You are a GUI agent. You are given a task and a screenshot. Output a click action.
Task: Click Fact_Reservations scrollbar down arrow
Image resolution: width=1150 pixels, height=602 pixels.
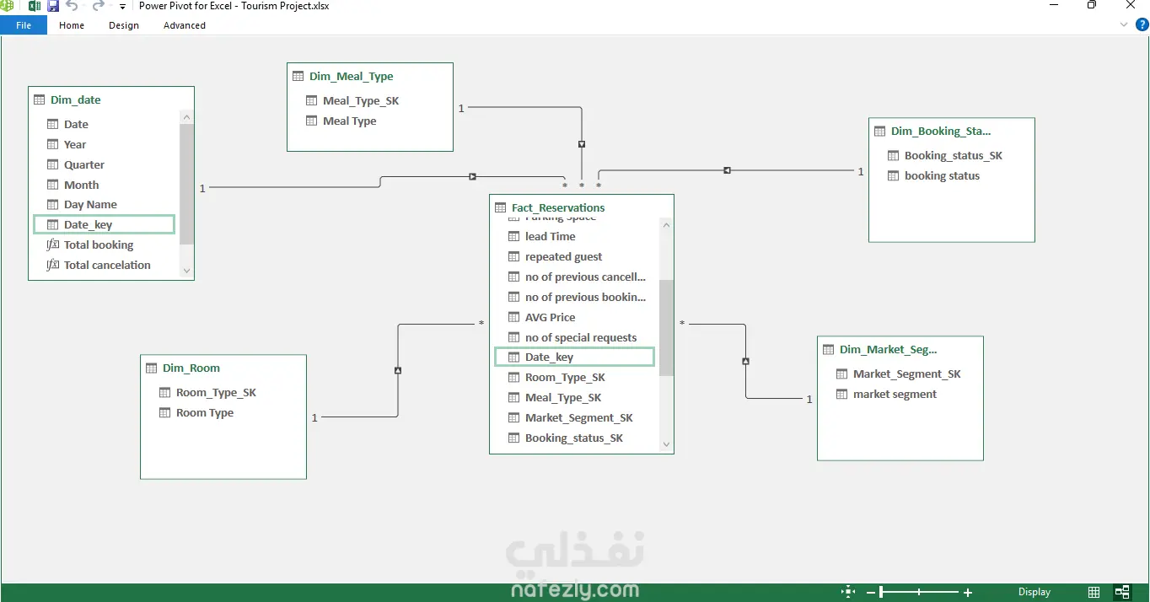coord(666,444)
